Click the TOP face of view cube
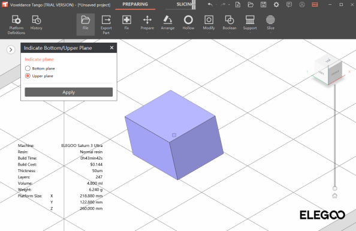 [x=328, y=61]
